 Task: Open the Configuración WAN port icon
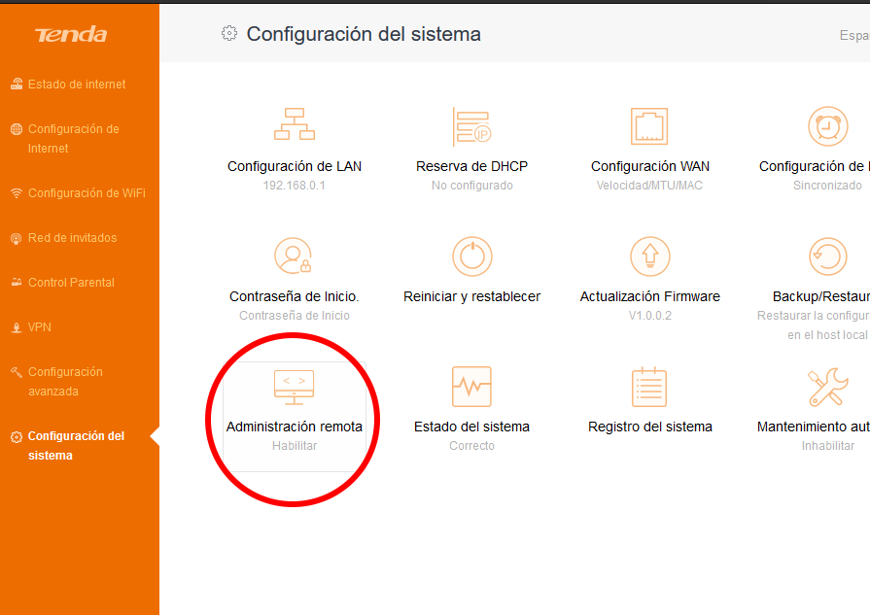[649, 126]
